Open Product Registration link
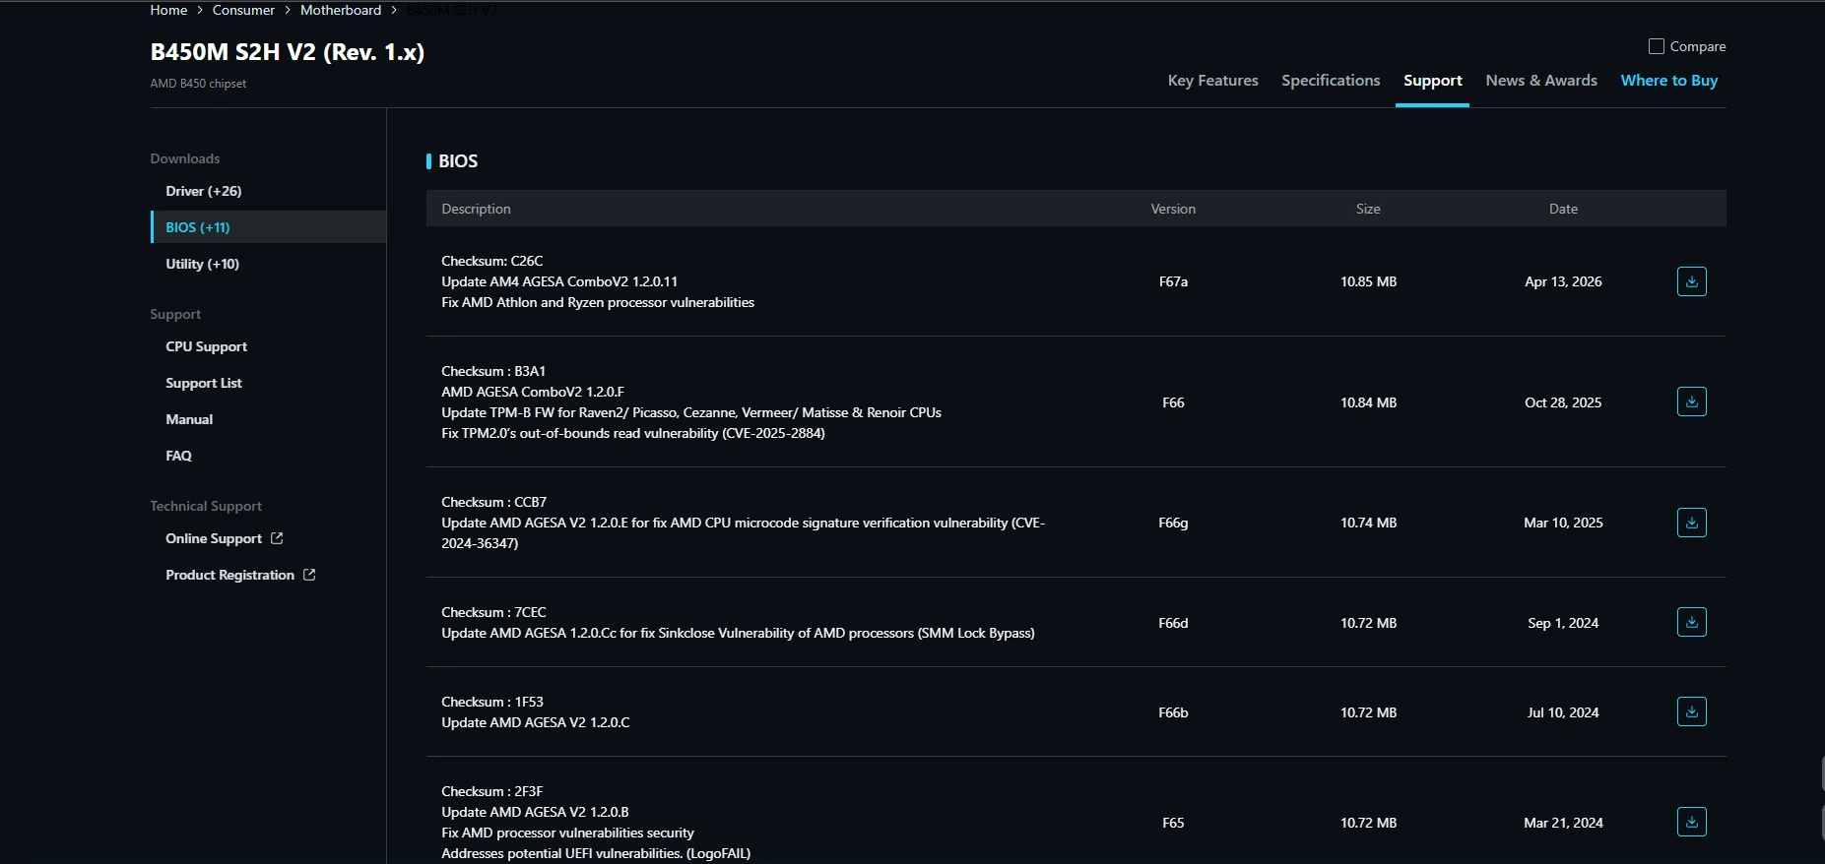1825x864 pixels. (x=230, y=575)
